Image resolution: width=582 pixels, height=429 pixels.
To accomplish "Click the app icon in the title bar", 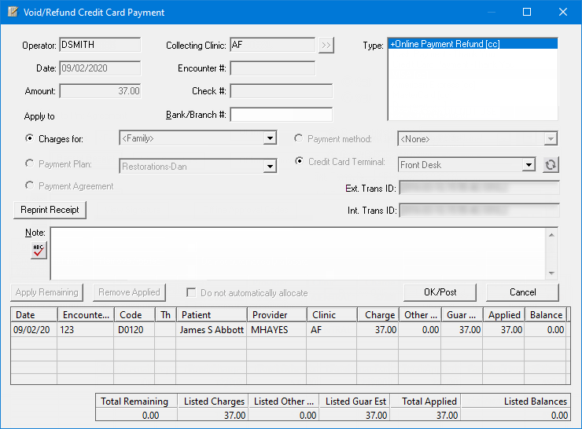I will (13, 12).
